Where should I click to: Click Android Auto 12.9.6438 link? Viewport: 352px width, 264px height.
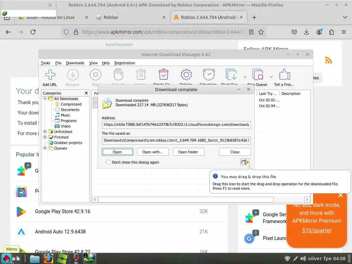click(x=60, y=231)
